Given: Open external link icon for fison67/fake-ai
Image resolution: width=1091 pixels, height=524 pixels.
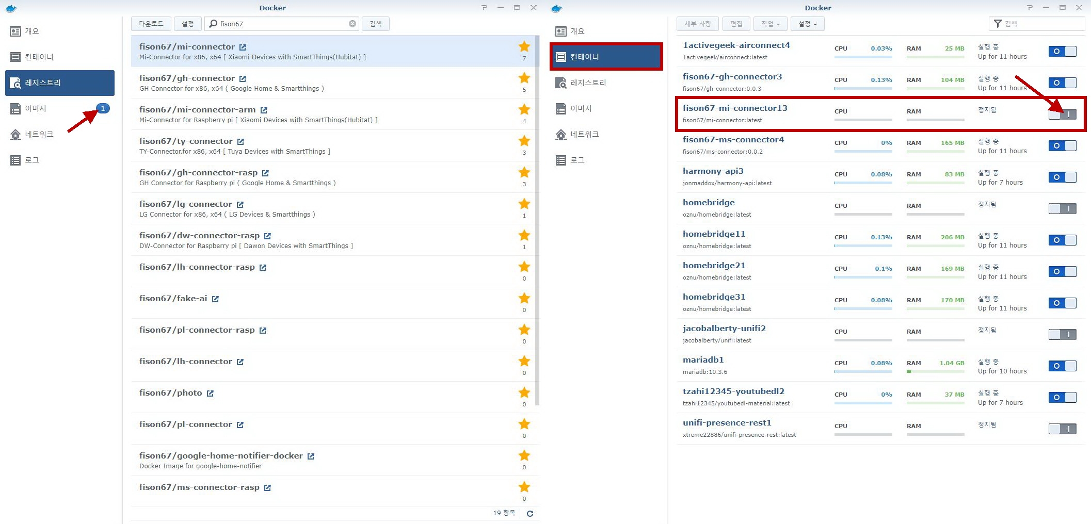Looking at the screenshot, I should point(215,299).
